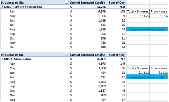The height and width of the screenshot is (102, 169).
Task: Select MCRA Apr cost 4,970
Action: point(102,64)
